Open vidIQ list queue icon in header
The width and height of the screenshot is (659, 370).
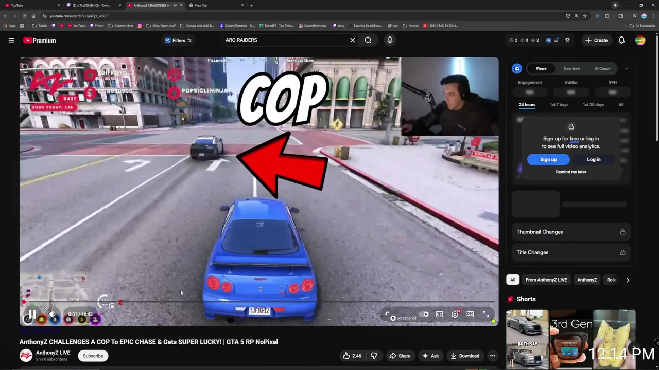(x=556, y=40)
